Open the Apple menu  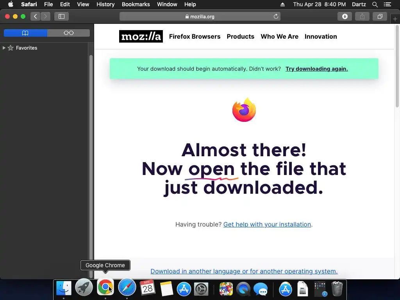coord(11,4)
